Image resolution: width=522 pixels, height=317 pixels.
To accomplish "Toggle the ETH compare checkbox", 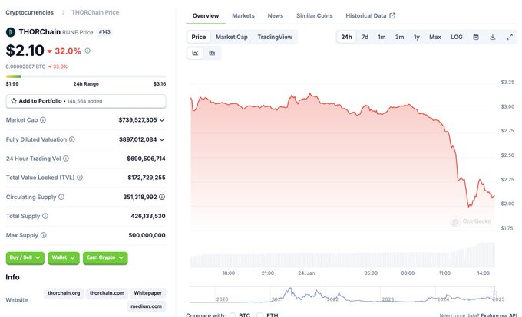I will point(260,315).
